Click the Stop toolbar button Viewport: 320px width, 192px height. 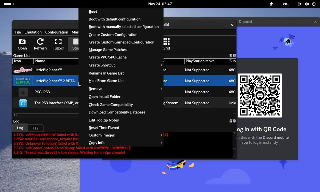[x=74, y=44]
